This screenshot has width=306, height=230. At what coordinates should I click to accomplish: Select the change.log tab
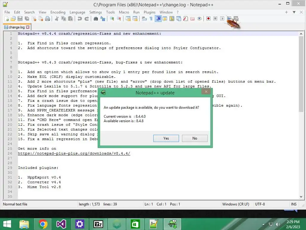point(17,27)
